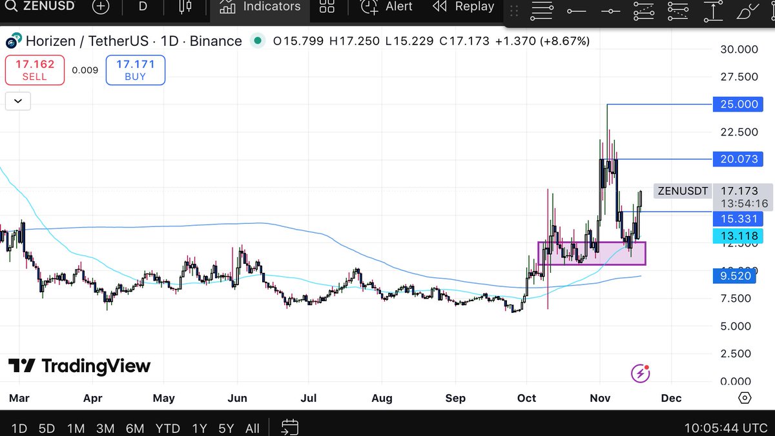Viewport: 775px width, 436px height.
Task: Open ZENUSD symbol search
Action: 41,6
